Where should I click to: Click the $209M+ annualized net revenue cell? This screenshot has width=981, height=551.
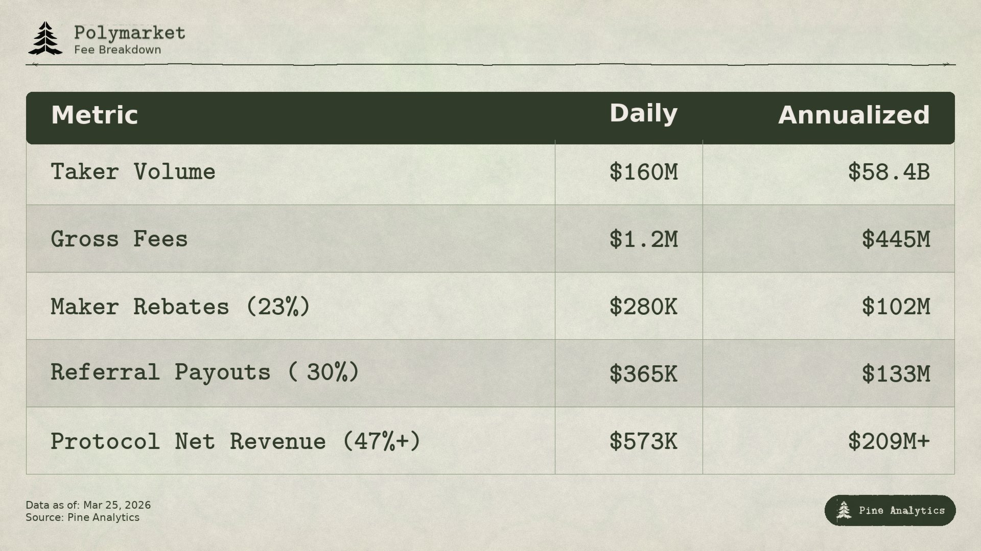(x=889, y=441)
